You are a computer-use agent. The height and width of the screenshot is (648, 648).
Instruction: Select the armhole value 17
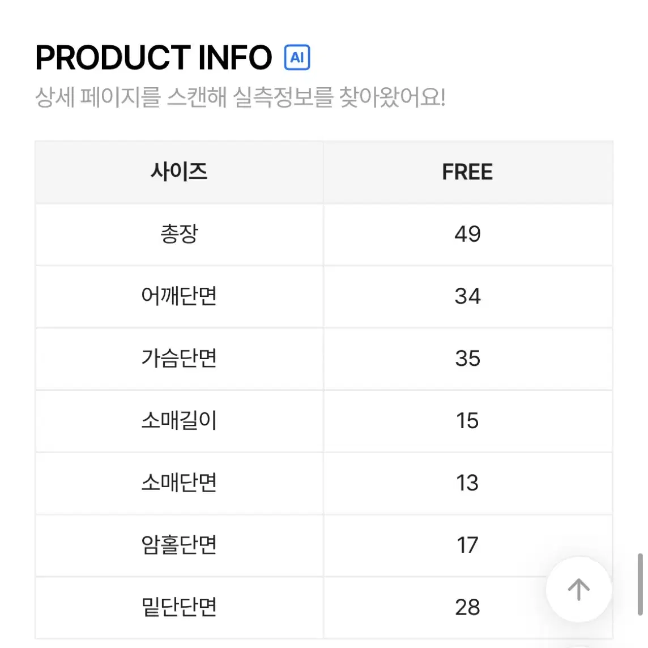point(467,545)
